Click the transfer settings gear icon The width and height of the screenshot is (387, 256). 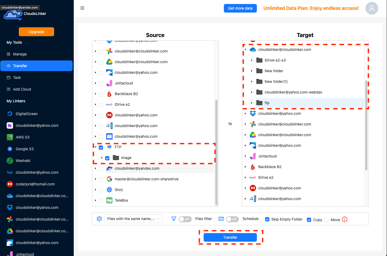pyautogui.click(x=99, y=219)
